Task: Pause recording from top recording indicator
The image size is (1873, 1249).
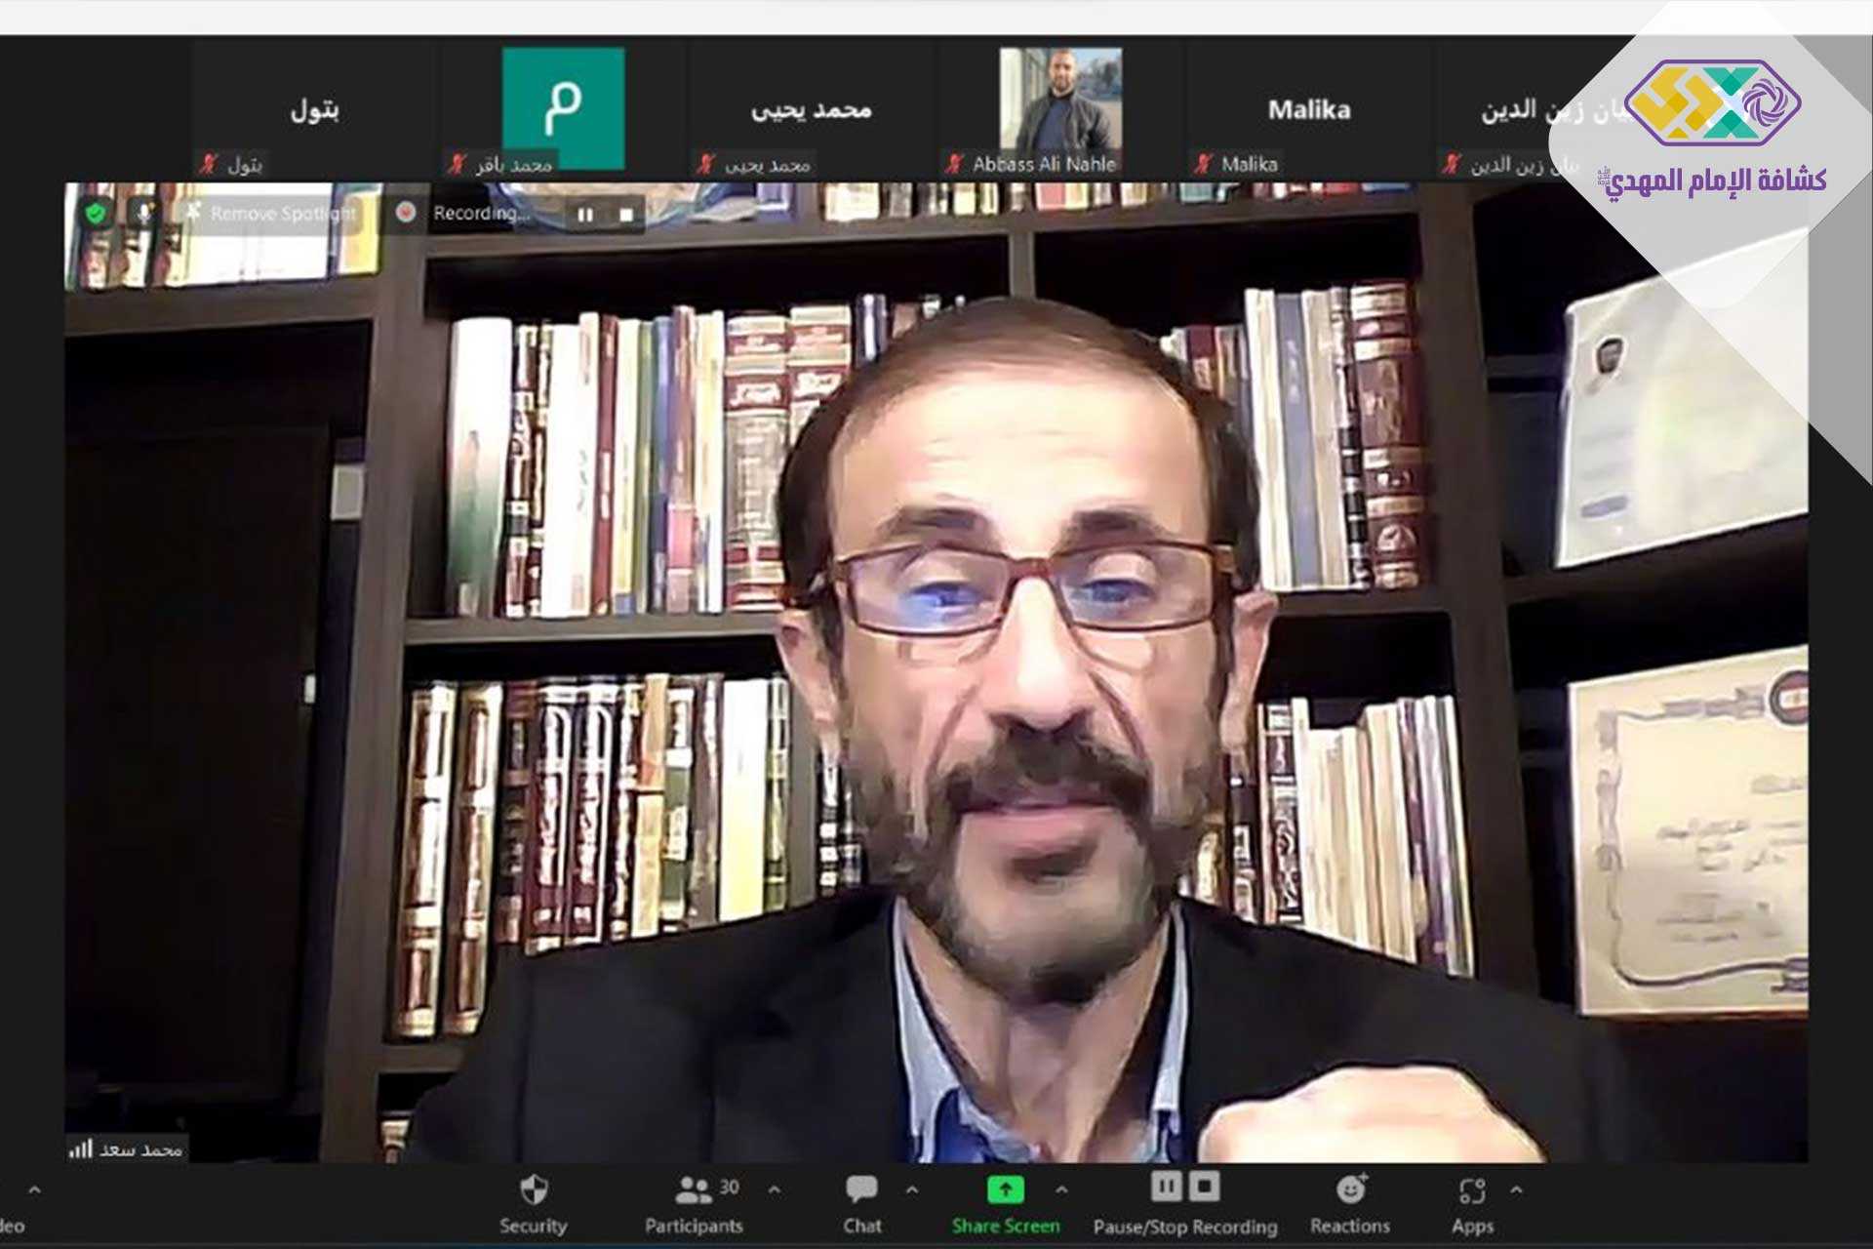Action: pos(585,214)
